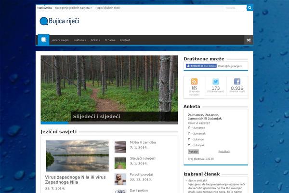Open the Što je smičak article
The height and width of the screenshot is (193, 289).
pos(197,180)
